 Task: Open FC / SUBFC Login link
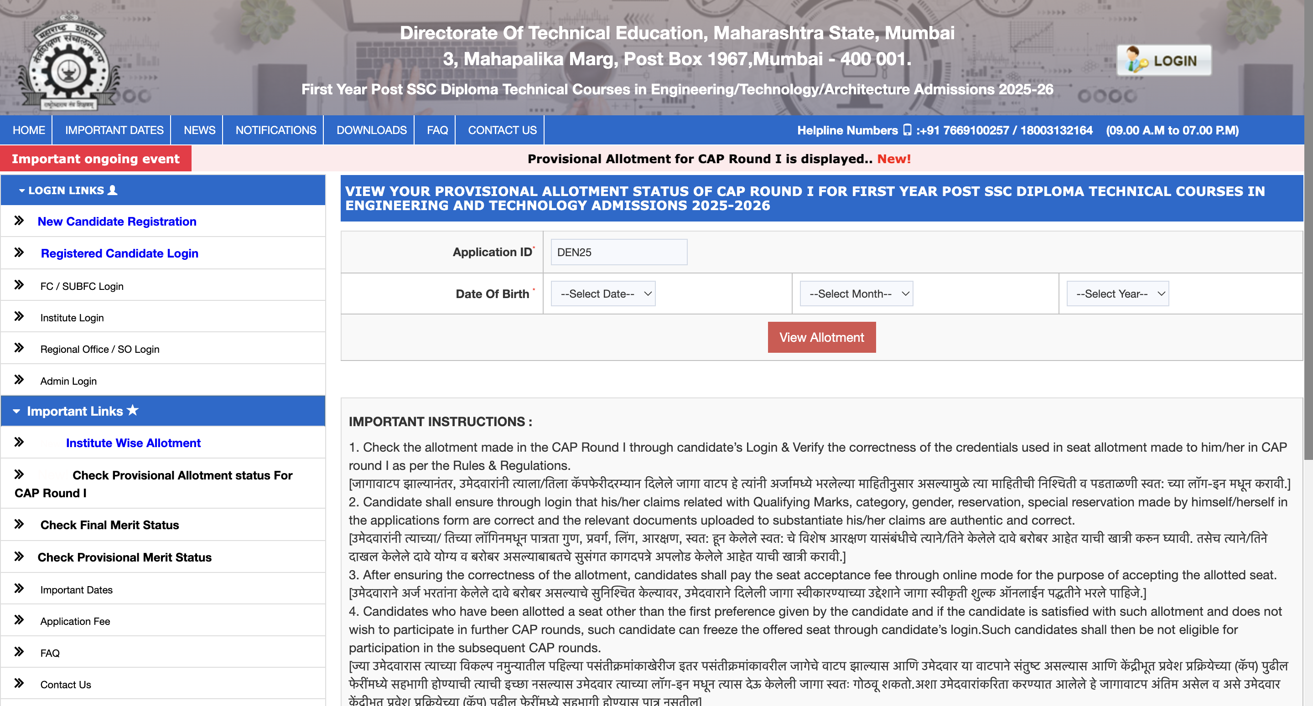82,286
